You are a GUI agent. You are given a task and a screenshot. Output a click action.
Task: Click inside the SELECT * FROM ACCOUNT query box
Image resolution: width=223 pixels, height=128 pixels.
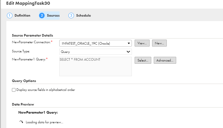(x=95, y=66)
